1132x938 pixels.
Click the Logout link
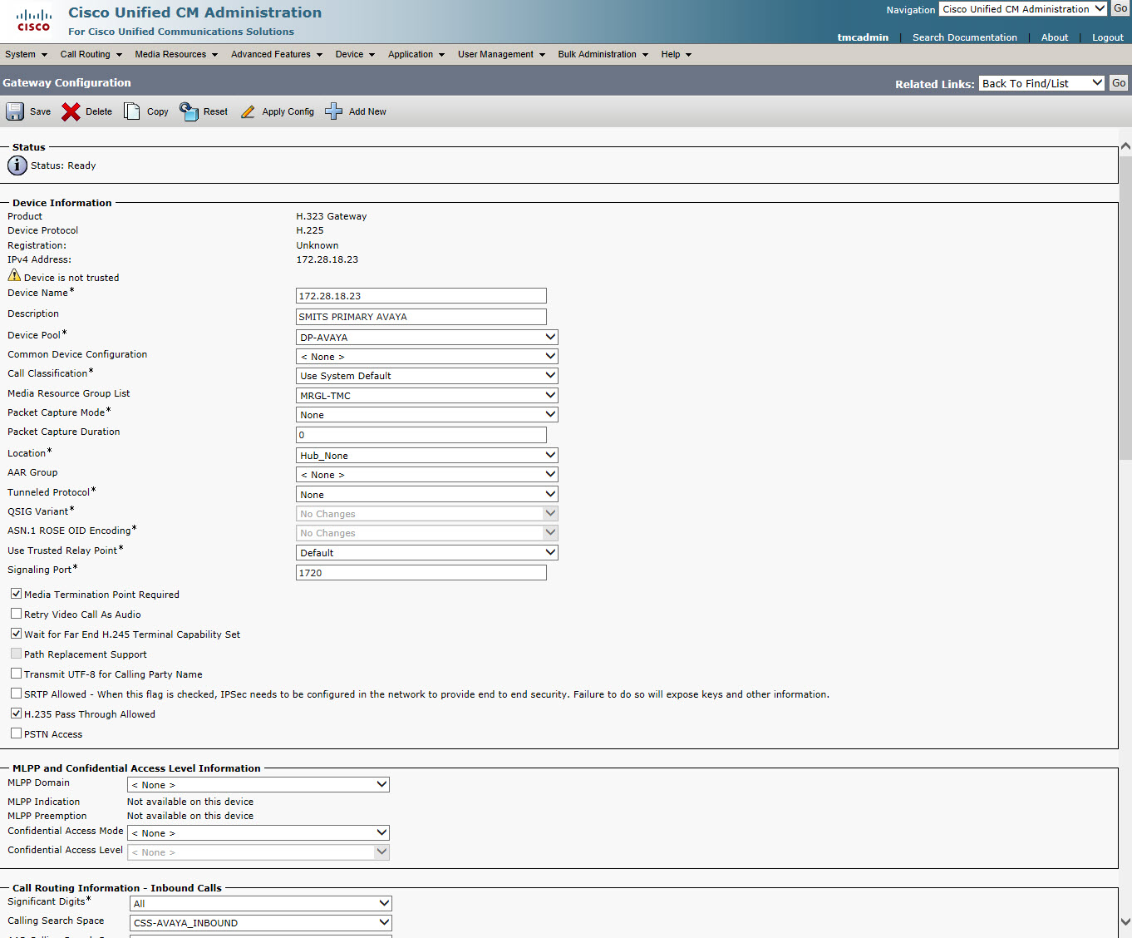point(1108,37)
